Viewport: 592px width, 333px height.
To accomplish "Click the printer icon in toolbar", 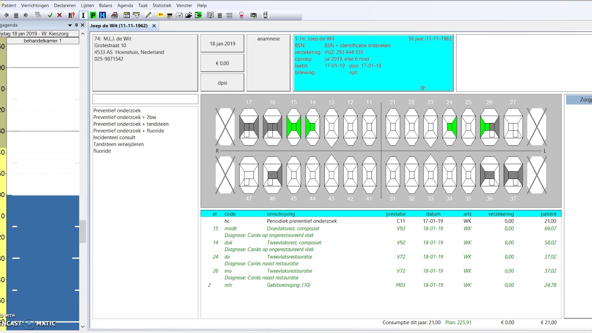I will pos(115,15).
